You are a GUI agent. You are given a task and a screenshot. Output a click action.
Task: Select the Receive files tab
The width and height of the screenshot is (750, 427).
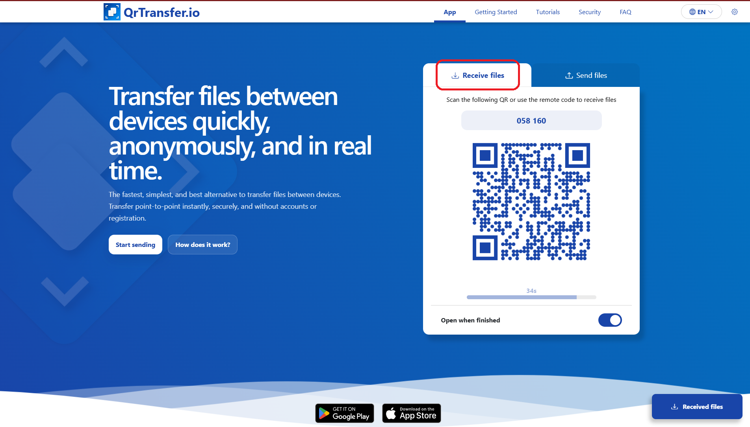[477, 75]
